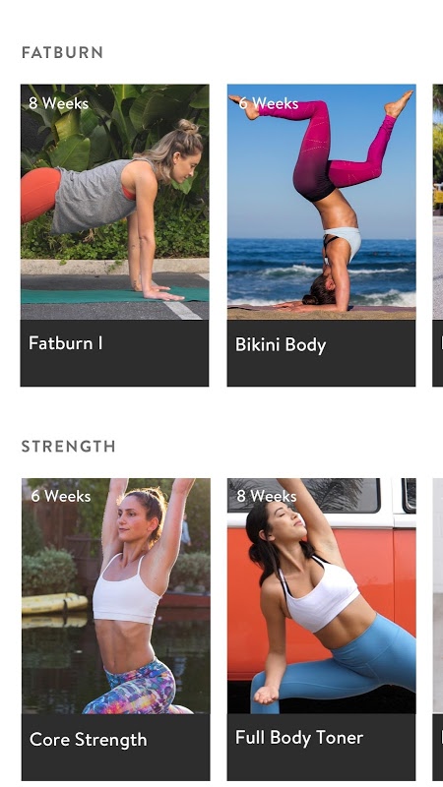Tap the Fatburn I title label
This screenshot has height=787, width=443.
pos(66,343)
